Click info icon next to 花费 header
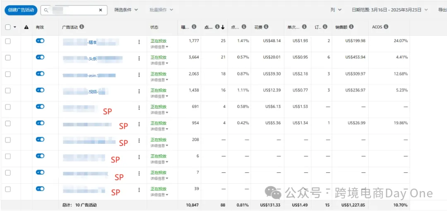447x211 pixels. (266, 27)
